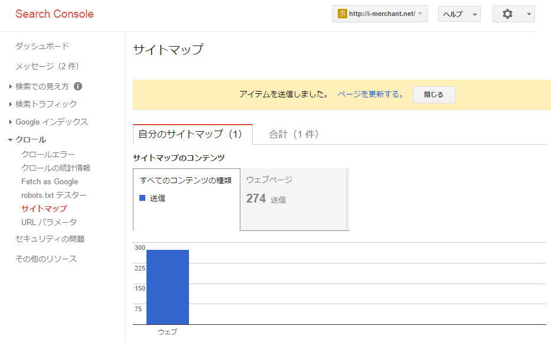Collapse the クロール section
The width and height of the screenshot is (551, 342).
click(27, 139)
